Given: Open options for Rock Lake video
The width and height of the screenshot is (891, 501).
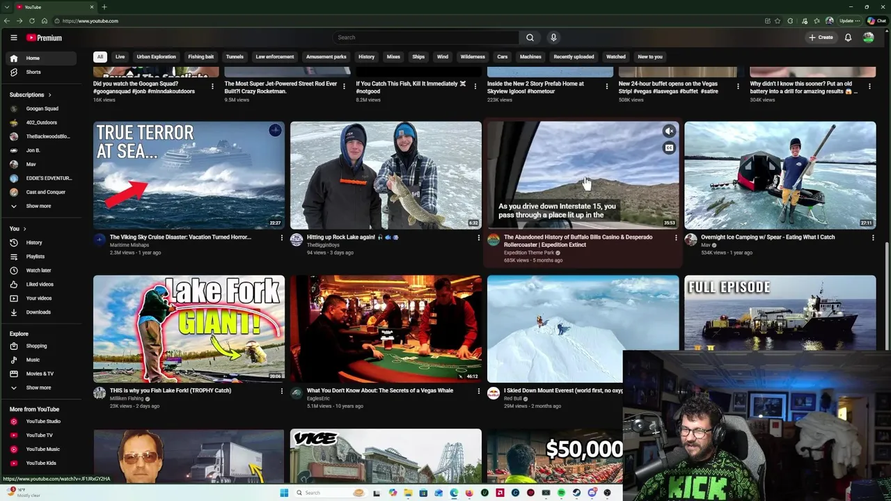Looking at the screenshot, I should (x=478, y=238).
